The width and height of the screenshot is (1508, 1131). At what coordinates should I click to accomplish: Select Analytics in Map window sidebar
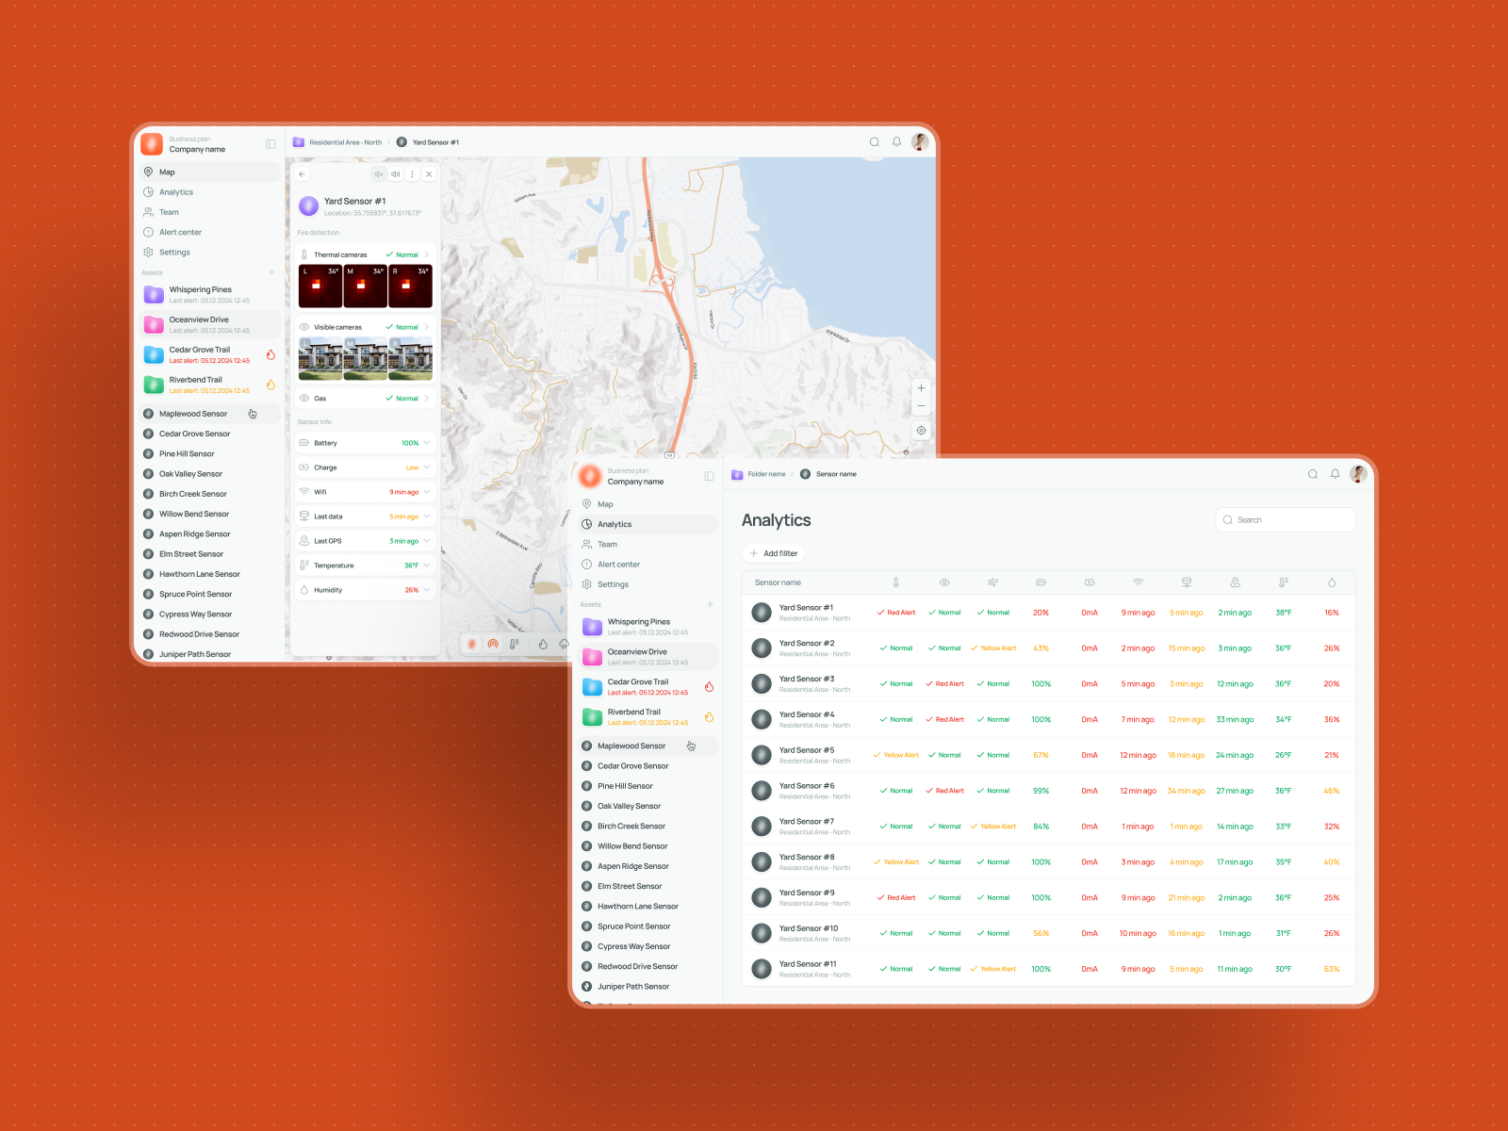pyautogui.click(x=209, y=192)
